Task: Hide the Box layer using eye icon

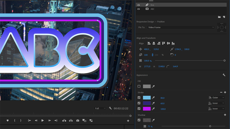Action: point(139,5)
